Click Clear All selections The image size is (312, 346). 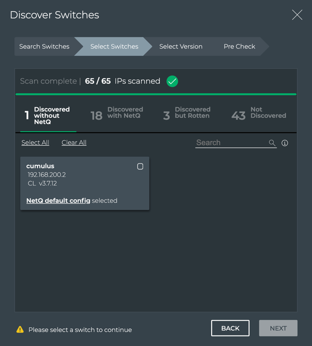click(x=74, y=143)
